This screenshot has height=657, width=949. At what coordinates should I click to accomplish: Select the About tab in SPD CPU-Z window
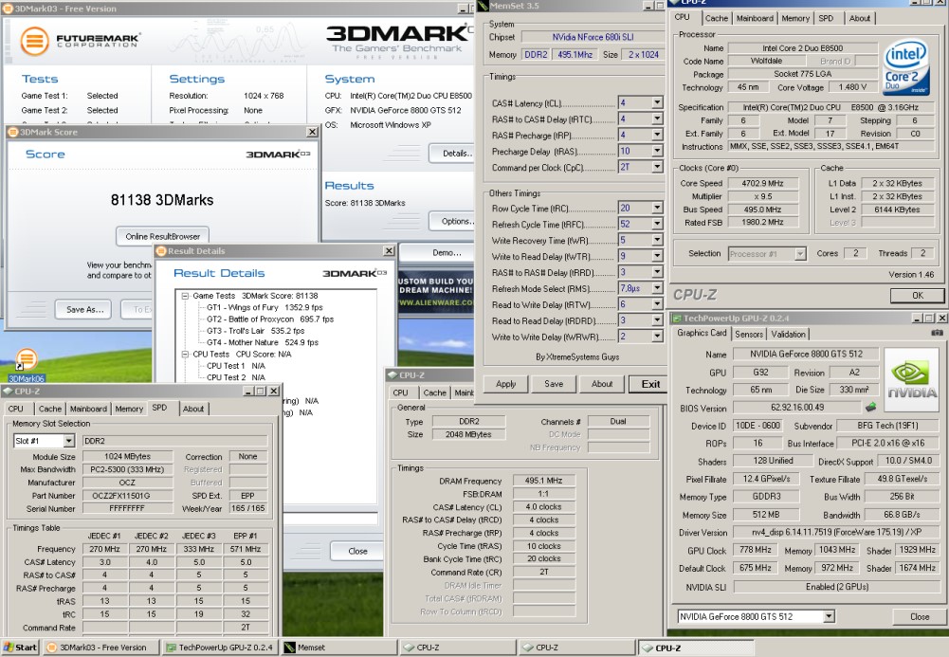pyautogui.click(x=193, y=409)
